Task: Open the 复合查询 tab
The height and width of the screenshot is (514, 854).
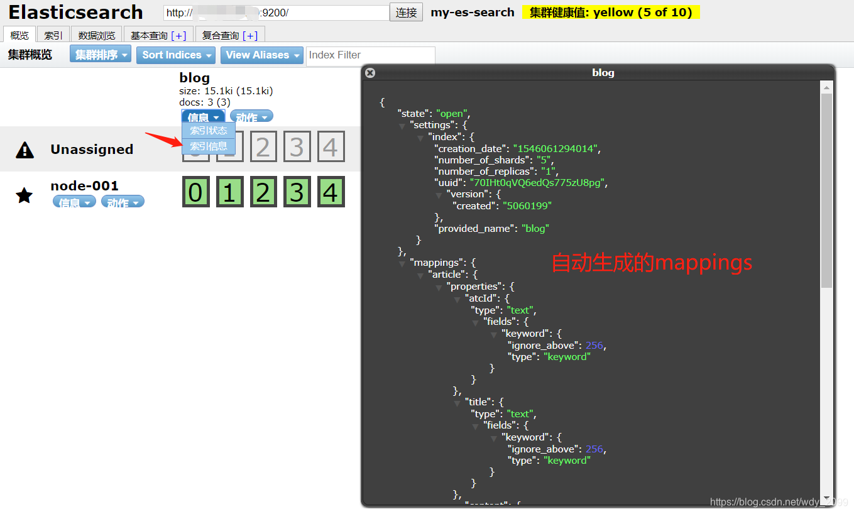Action: click(x=230, y=35)
